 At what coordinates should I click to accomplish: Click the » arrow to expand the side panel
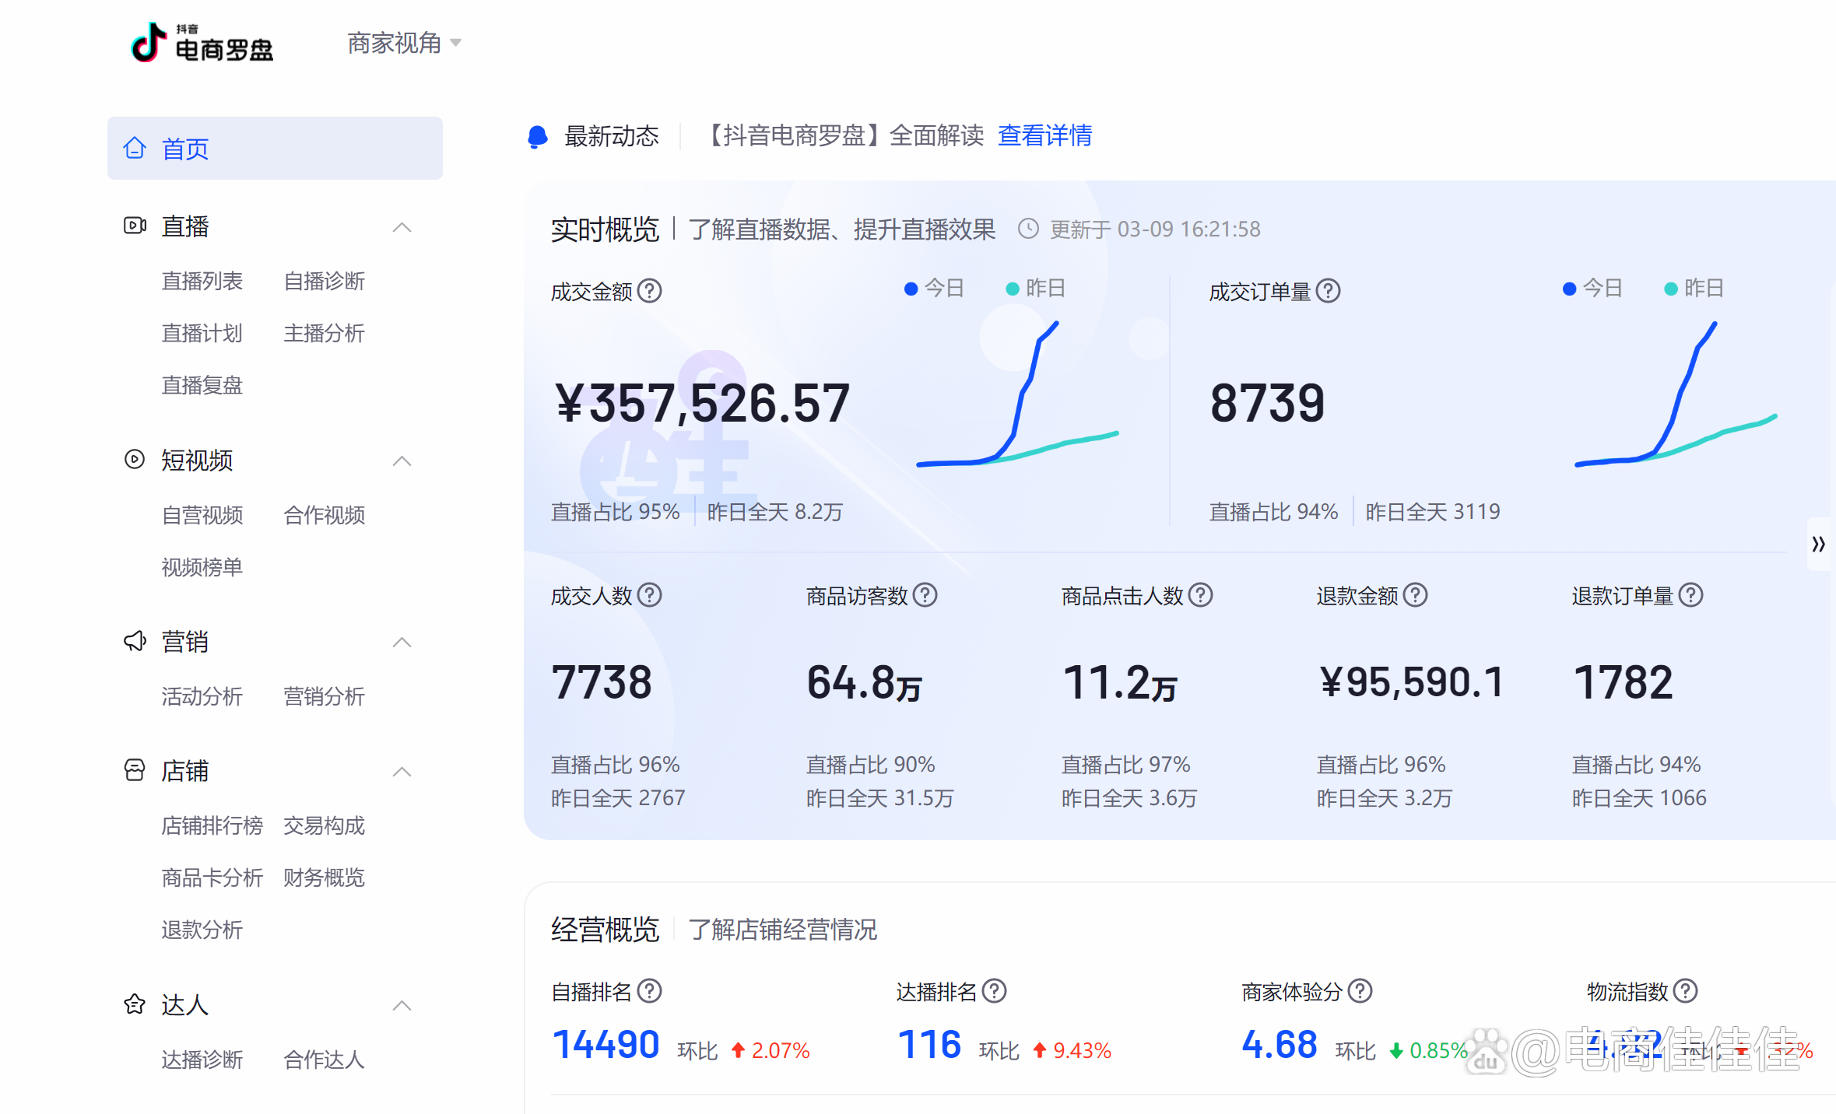(1819, 544)
